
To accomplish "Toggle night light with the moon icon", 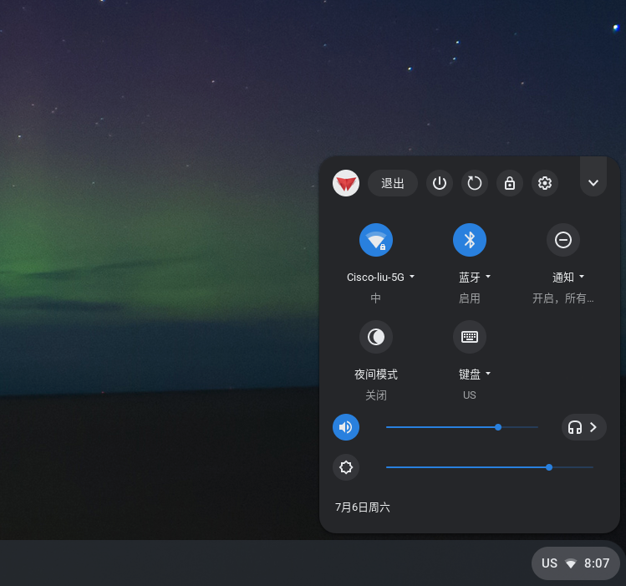I will pyautogui.click(x=375, y=337).
